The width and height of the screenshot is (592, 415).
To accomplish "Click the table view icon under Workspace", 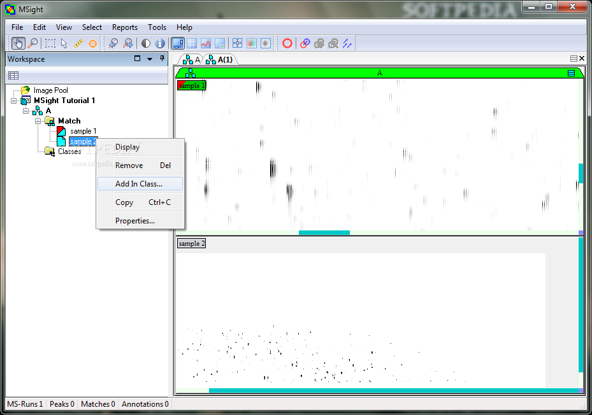I will [13, 76].
